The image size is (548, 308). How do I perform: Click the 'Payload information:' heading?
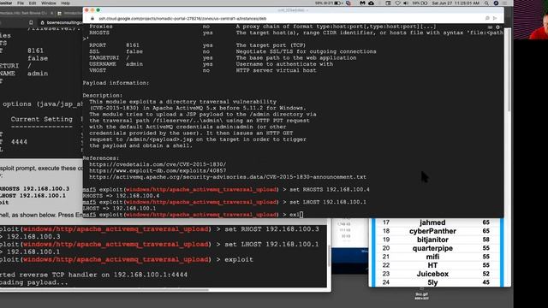116,83
